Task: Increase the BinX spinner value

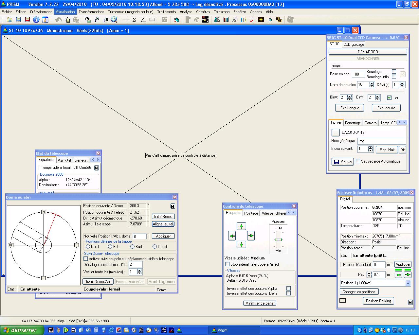Action: 349,96
